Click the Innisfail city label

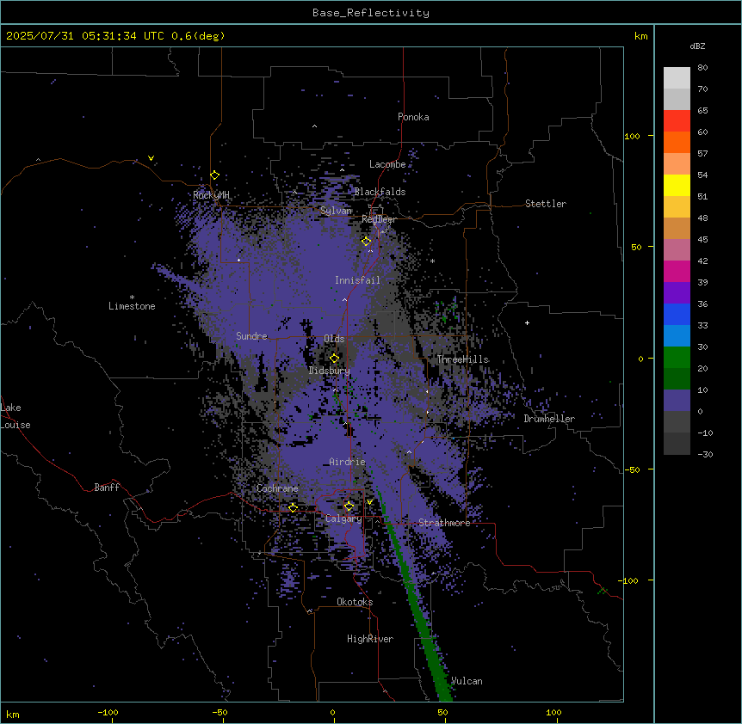pos(357,280)
